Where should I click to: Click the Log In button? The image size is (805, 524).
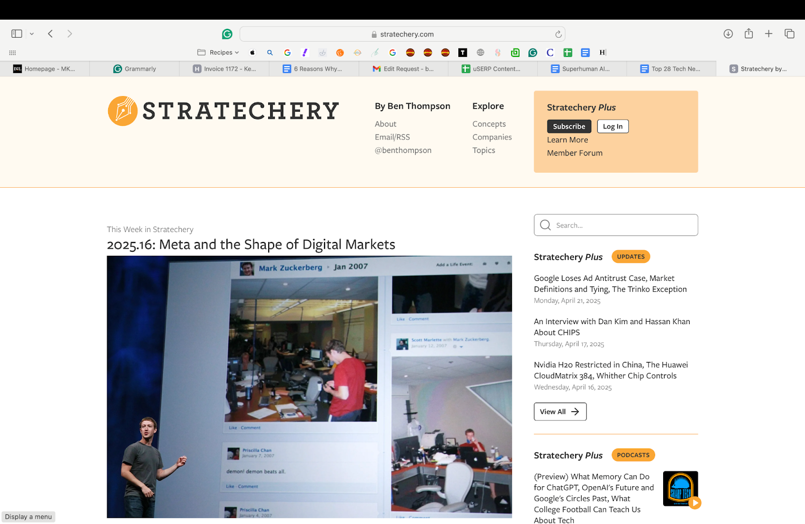click(x=613, y=126)
